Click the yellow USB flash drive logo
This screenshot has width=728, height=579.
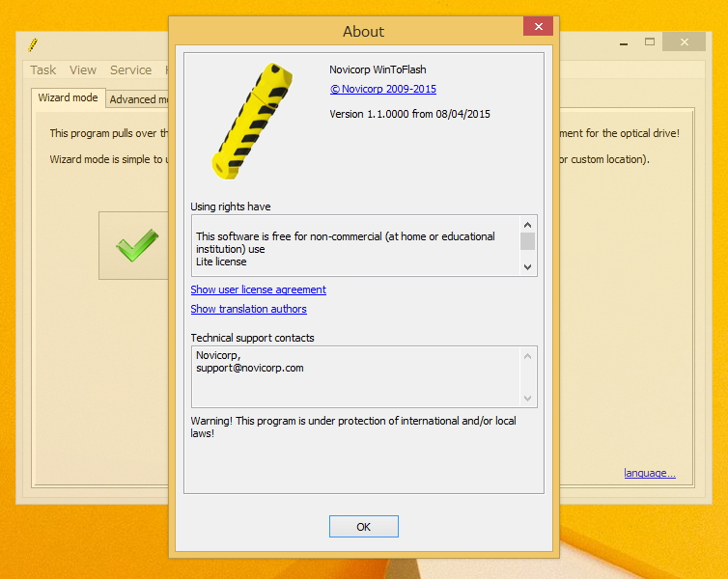(x=252, y=121)
